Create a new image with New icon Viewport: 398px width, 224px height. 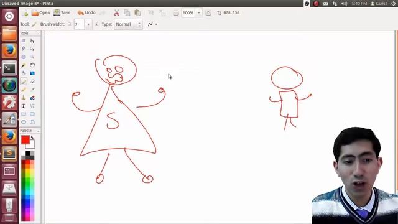click(25, 12)
